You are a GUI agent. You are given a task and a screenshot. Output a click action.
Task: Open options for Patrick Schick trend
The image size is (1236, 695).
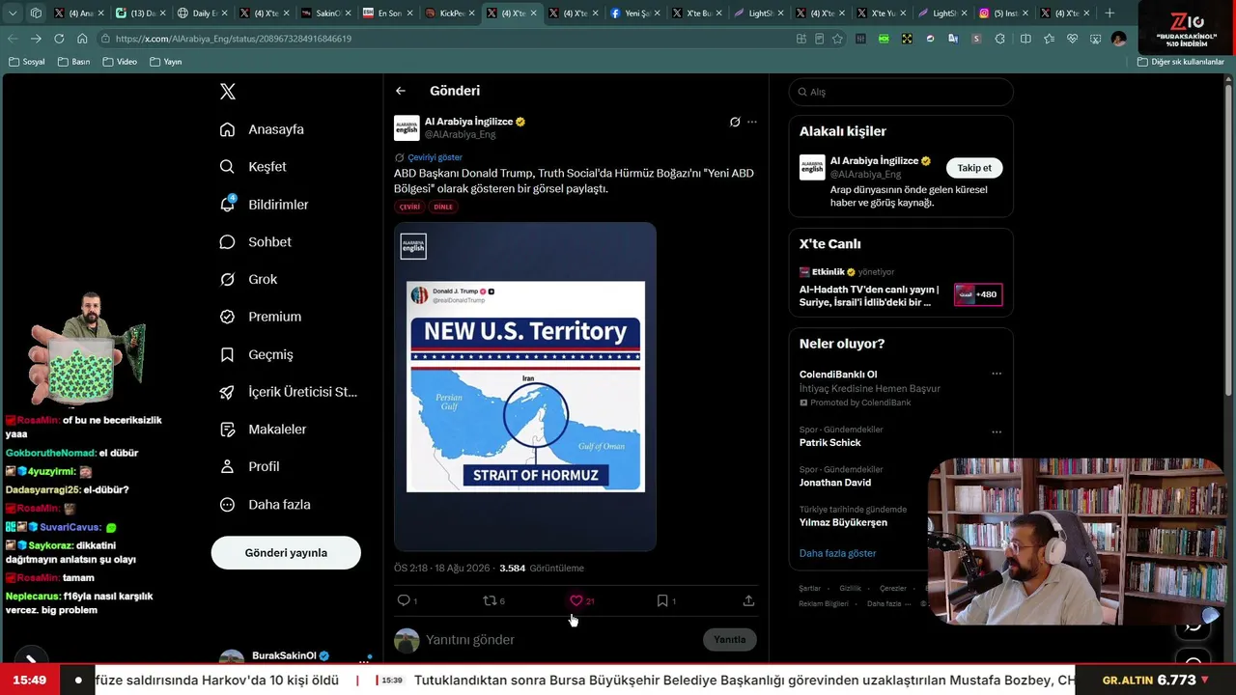pyautogui.click(x=997, y=431)
